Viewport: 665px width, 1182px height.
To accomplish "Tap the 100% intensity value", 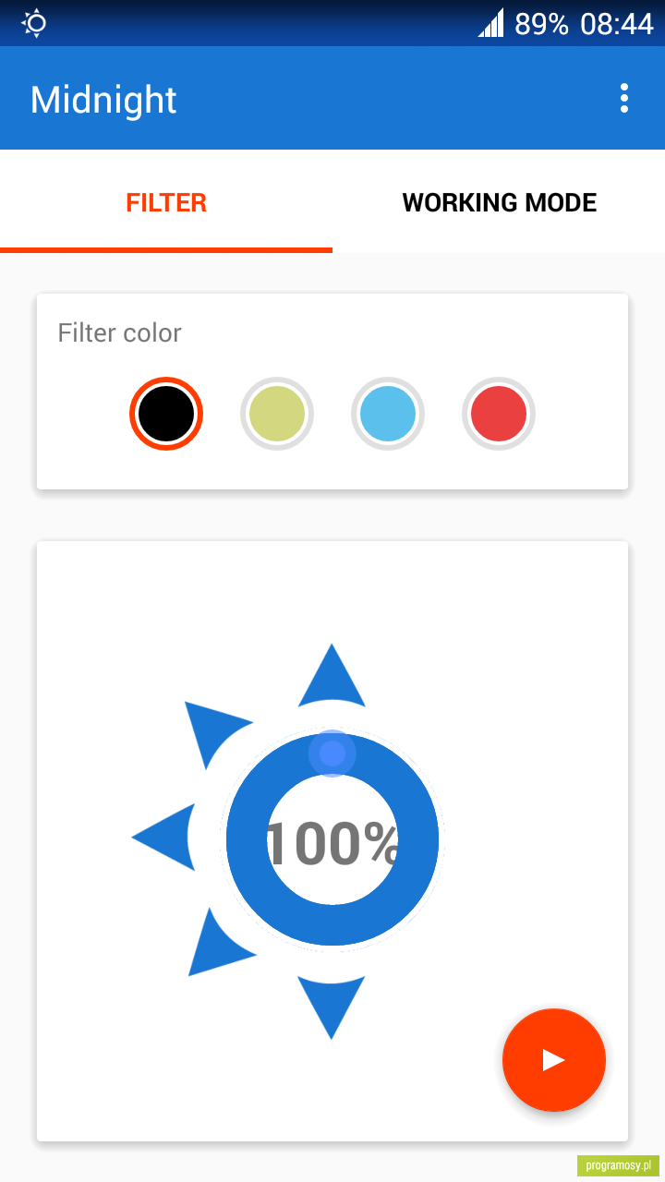I will [x=332, y=842].
